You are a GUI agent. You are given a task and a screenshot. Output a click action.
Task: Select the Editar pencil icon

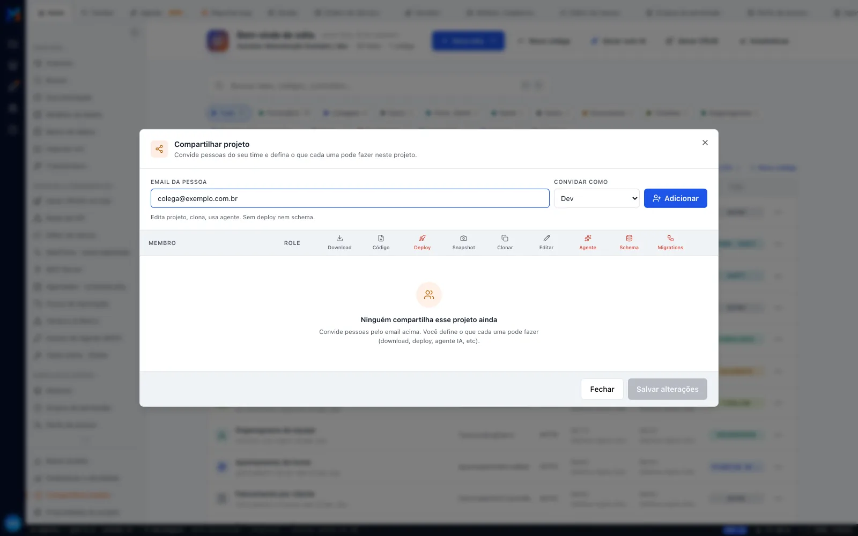point(546,239)
